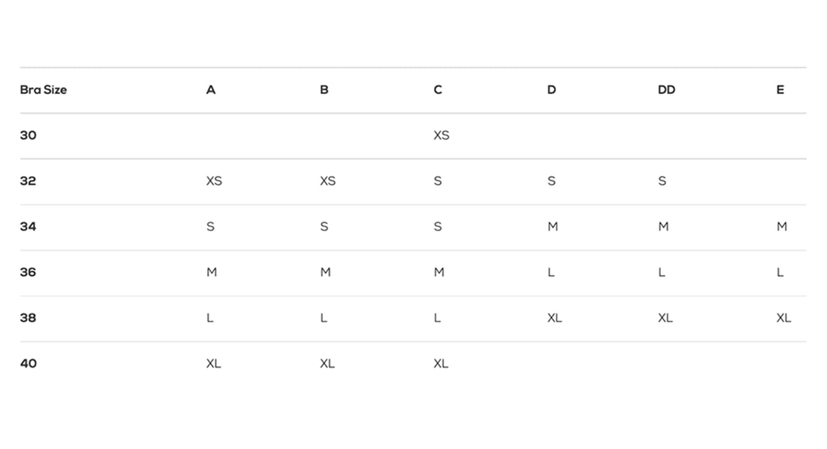The width and height of the screenshot is (827, 449).
Task: Select the A cup column header
Action: 211,90
